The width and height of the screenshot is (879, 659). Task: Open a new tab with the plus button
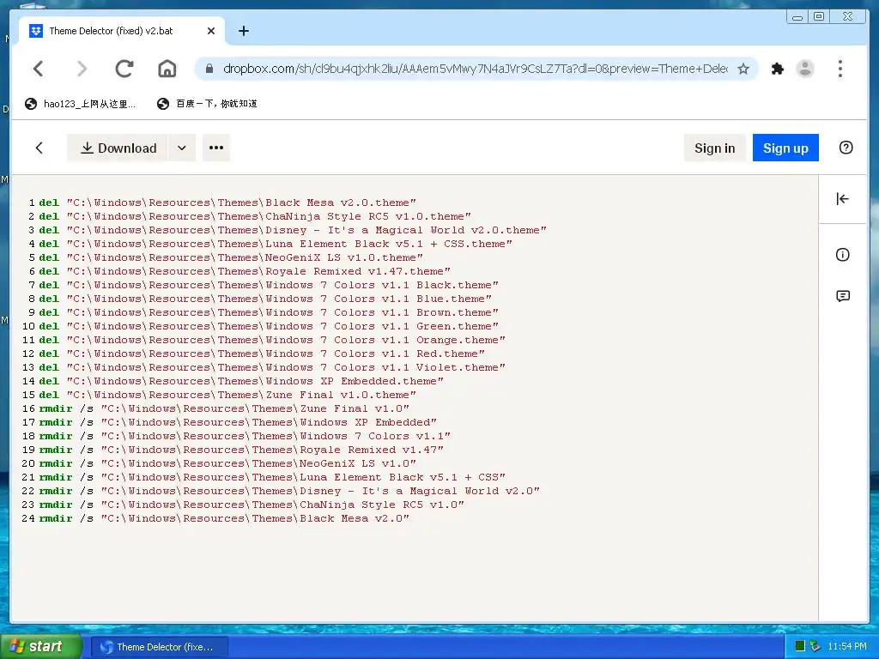coord(243,31)
